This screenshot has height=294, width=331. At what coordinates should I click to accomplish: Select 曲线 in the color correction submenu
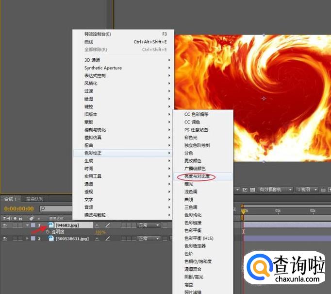[189, 199]
